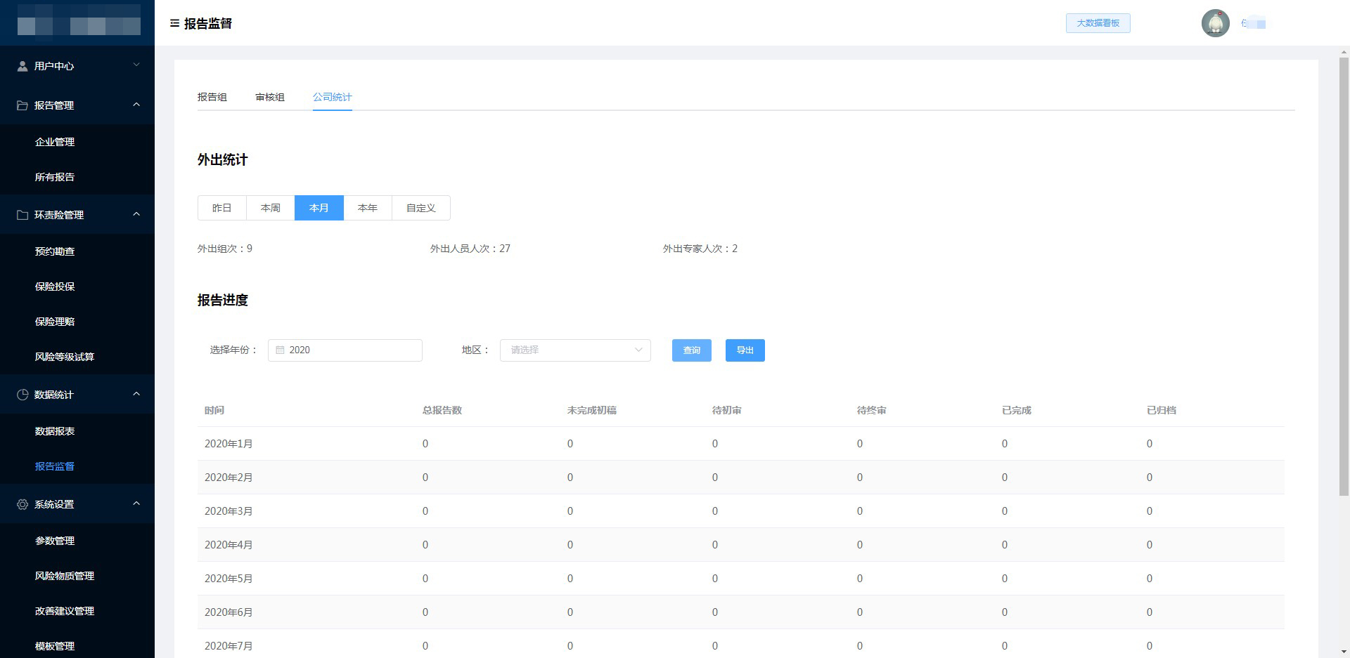The height and width of the screenshot is (658, 1350).
Task: Click the 系统设置 gear icon
Action: [x=22, y=504]
